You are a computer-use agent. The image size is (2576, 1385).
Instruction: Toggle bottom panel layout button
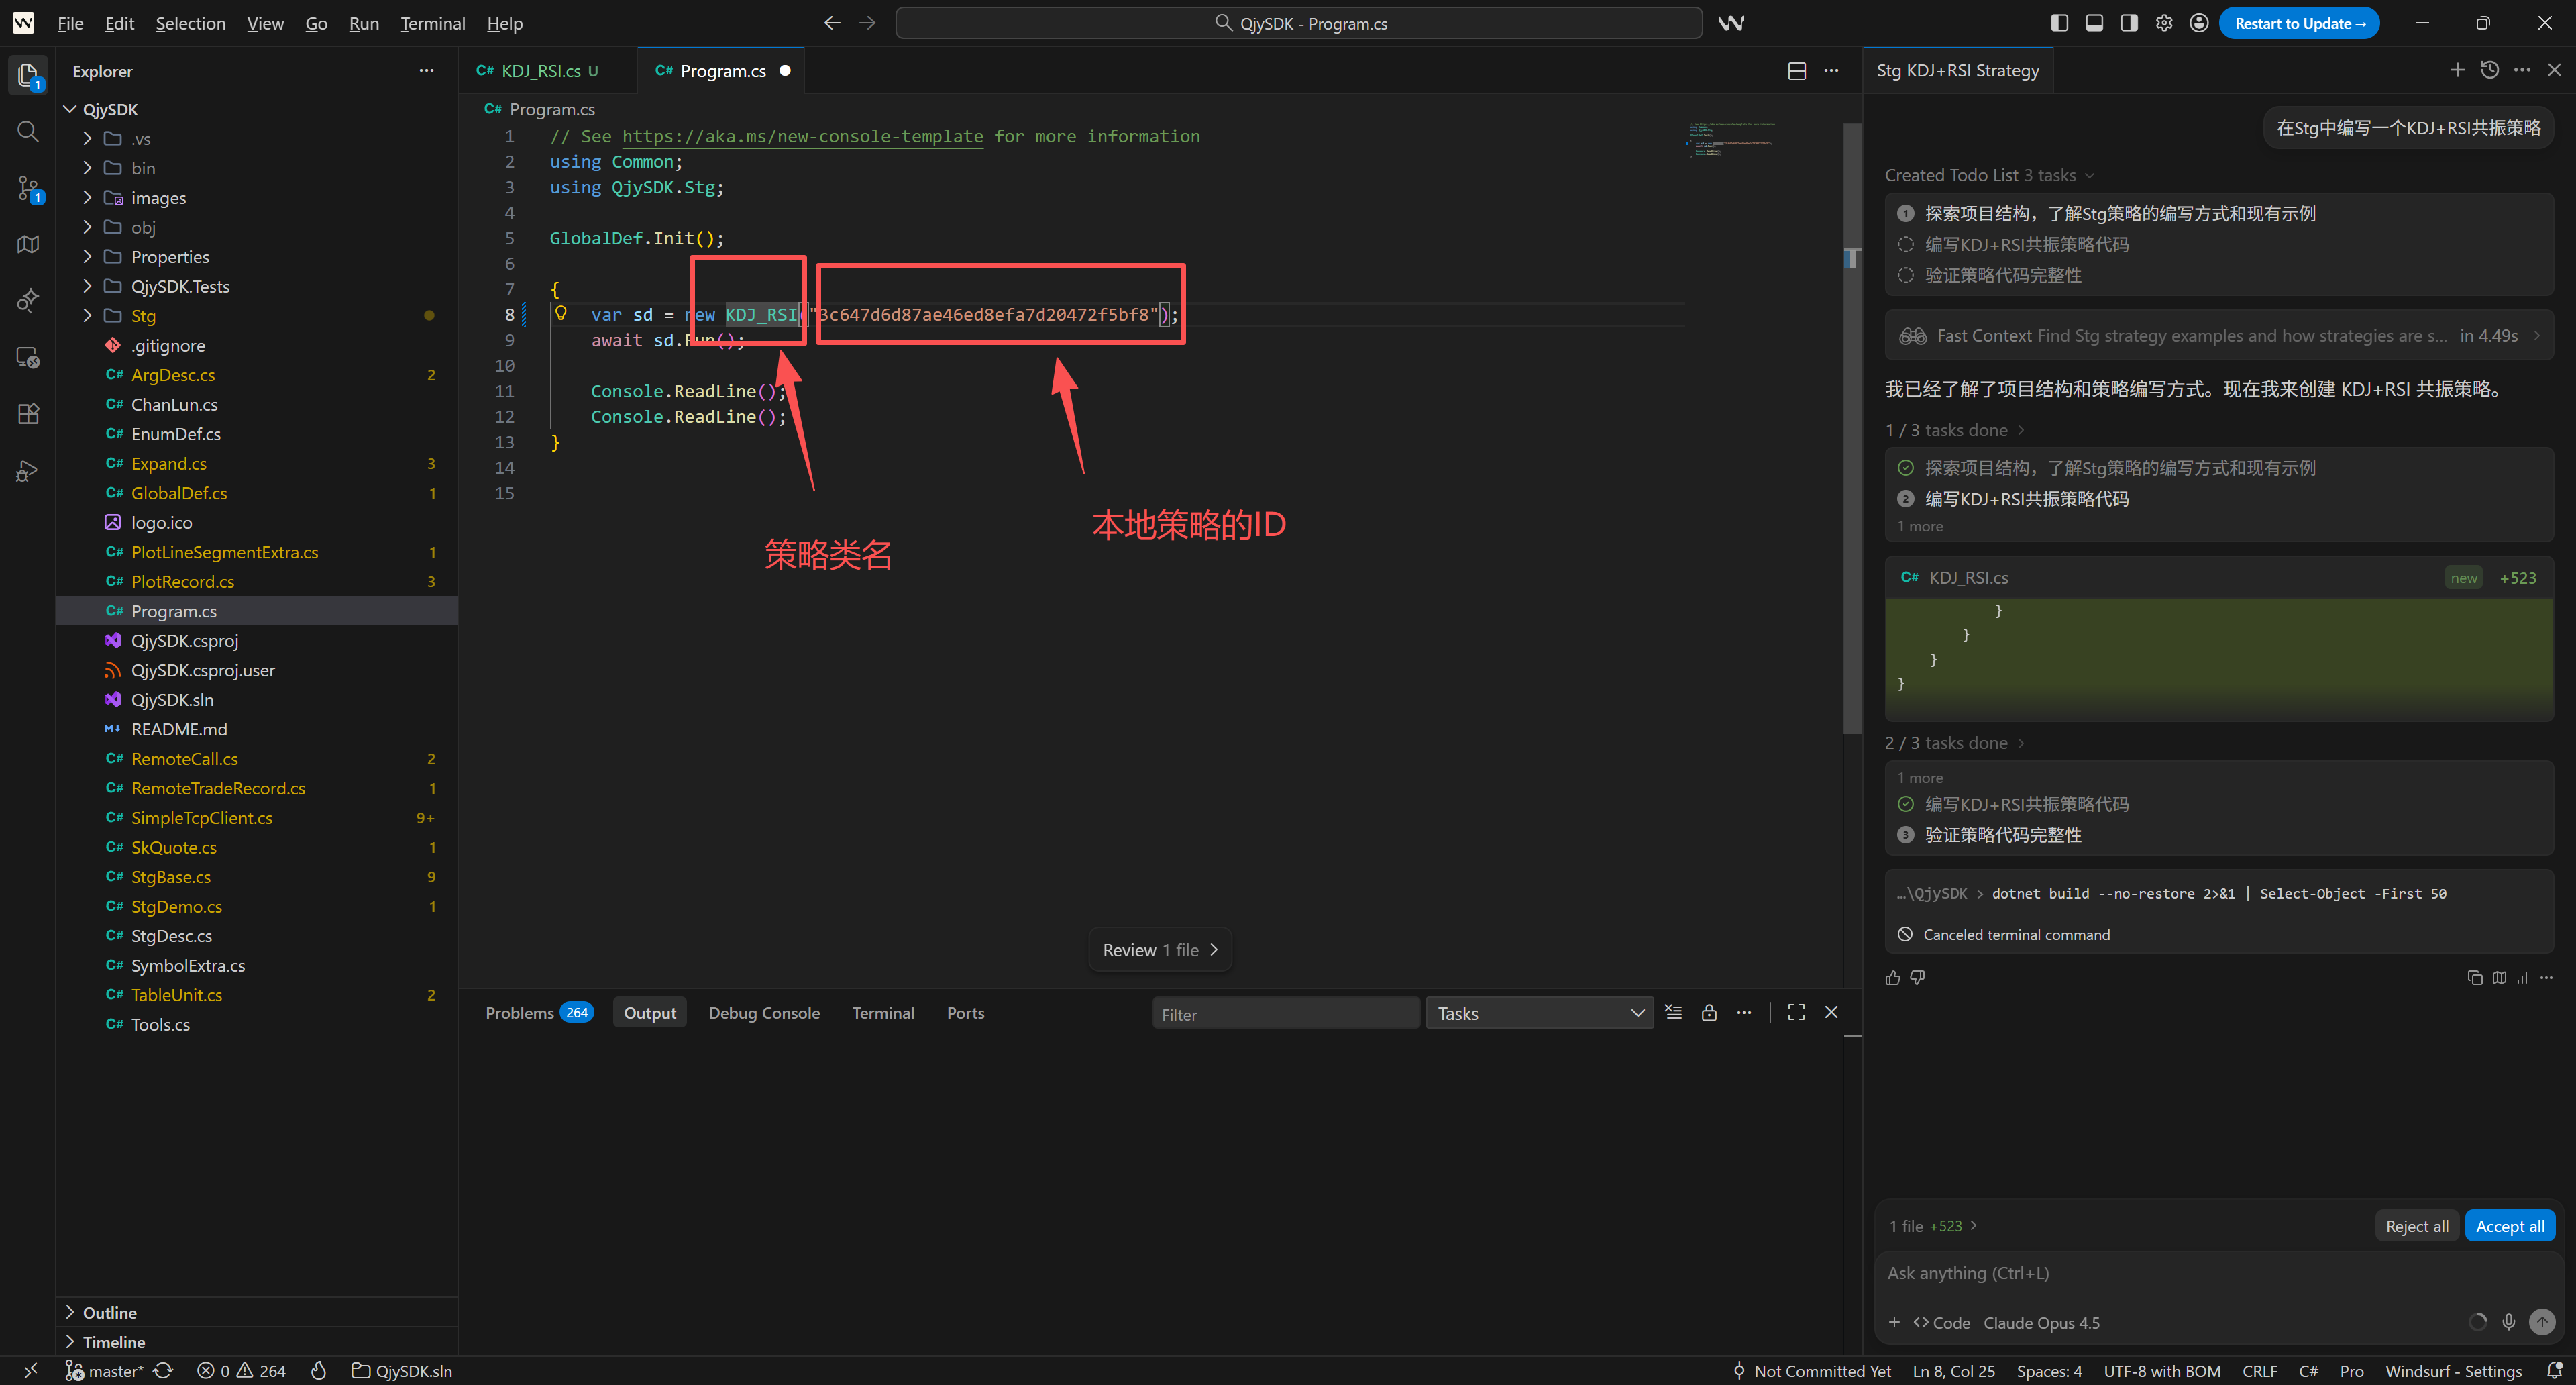click(x=2094, y=23)
